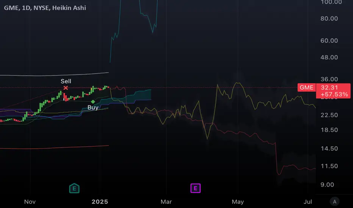This screenshot has height=208, width=353.
Task: Click the 14.50 price axis label
Action: point(329,148)
